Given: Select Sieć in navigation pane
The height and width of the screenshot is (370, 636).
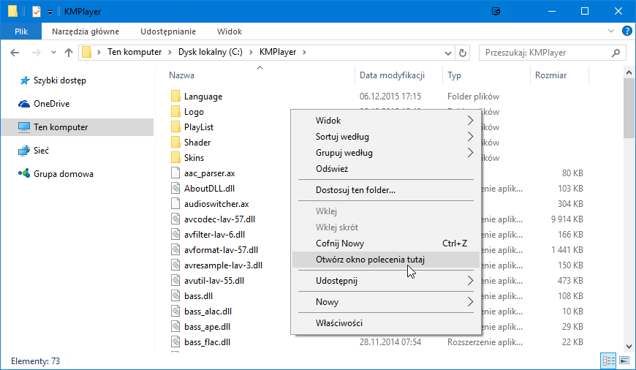Looking at the screenshot, I should (x=41, y=151).
